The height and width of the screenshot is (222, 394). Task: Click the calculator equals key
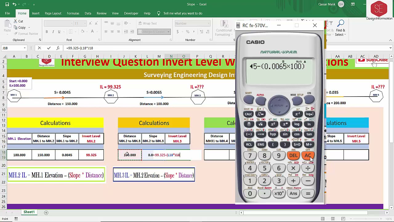pyautogui.click(x=308, y=194)
